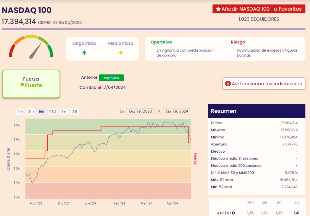Click the yellow Medio Plazo right arrow

121,52
